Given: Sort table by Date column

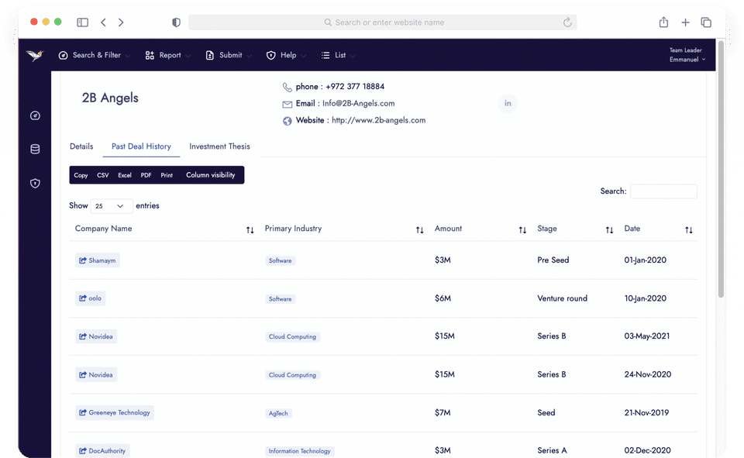Looking at the screenshot, I should (x=689, y=230).
